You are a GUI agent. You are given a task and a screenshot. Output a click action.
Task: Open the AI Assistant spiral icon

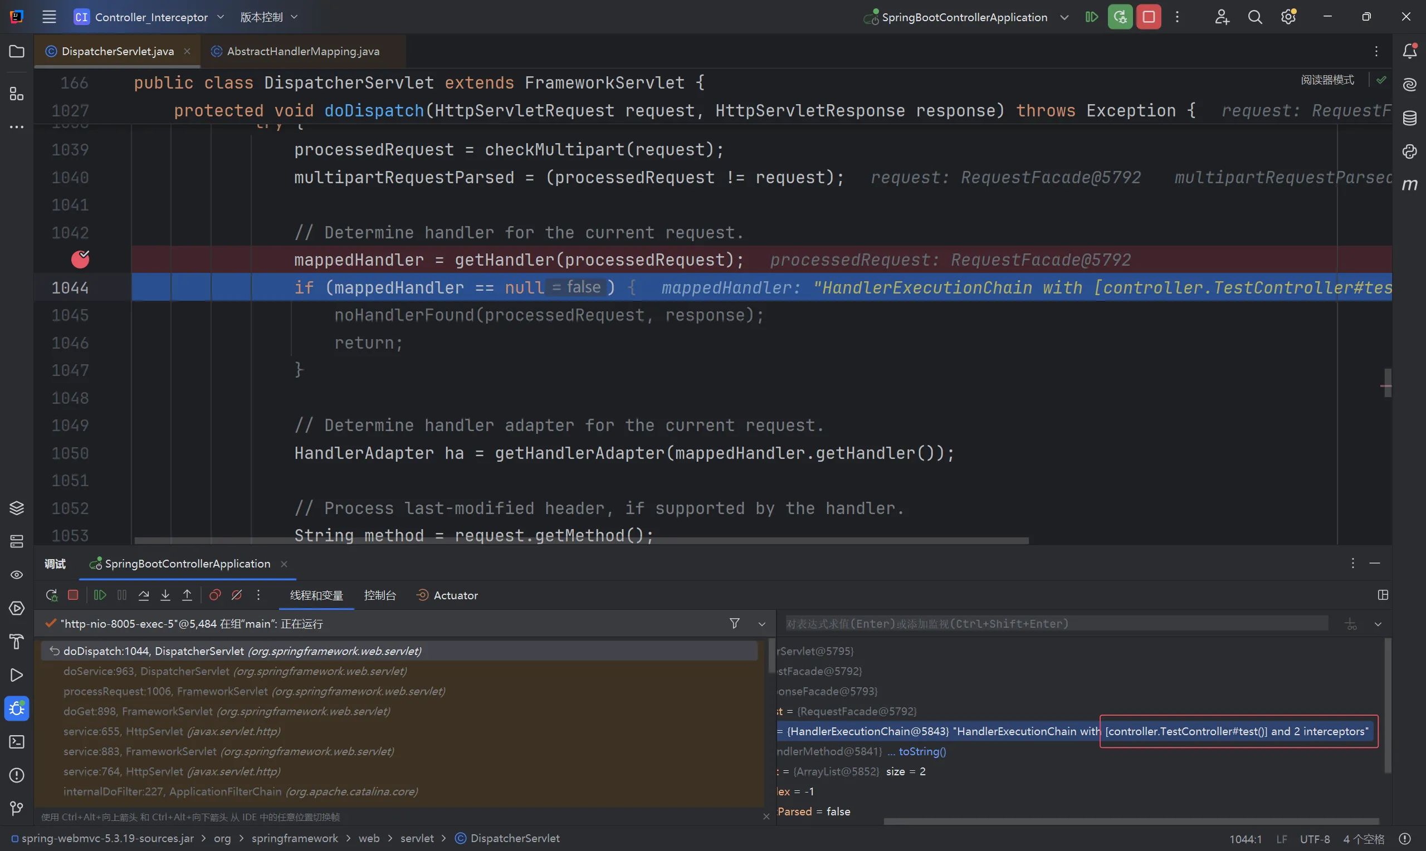[1410, 85]
